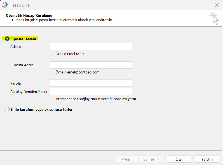Screen dimensions: 223x165
Task: Open help via the Yardım button
Action: [207, 159]
